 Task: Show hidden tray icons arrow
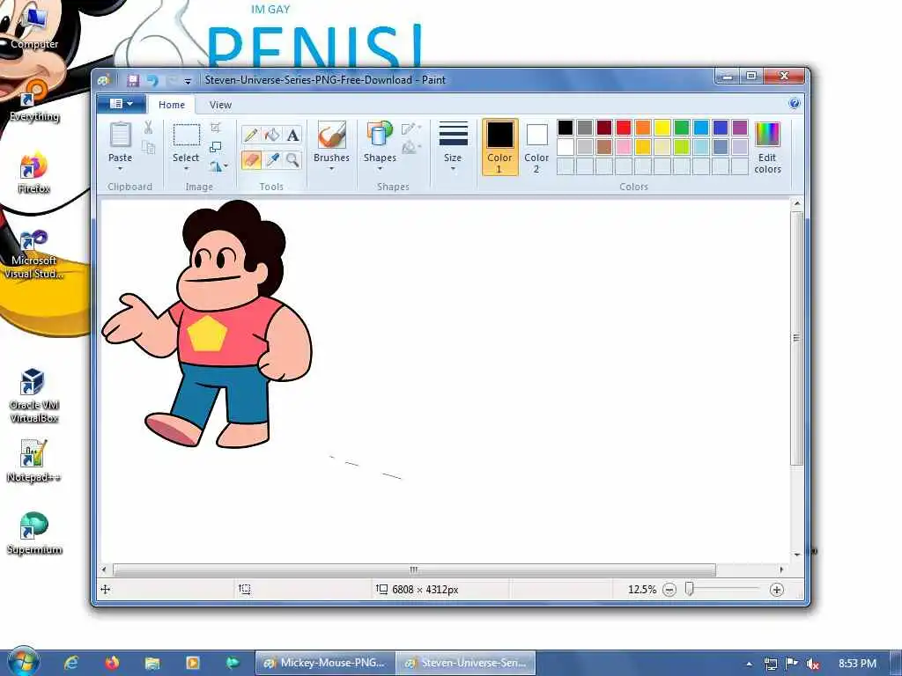click(x=749, y=664)
